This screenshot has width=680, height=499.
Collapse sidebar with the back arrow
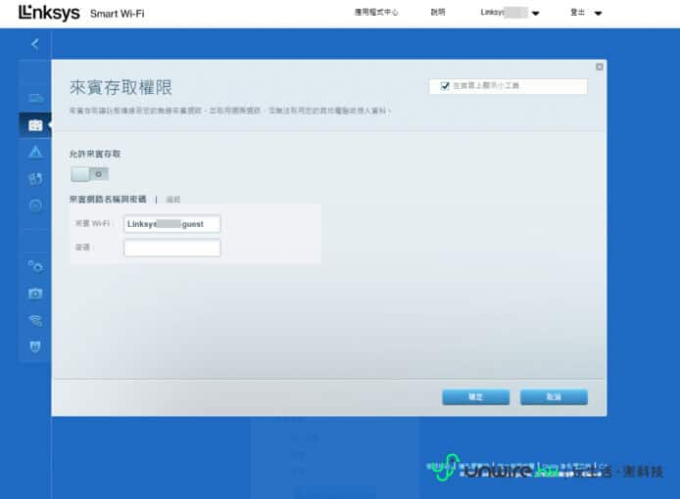[35, 44]
